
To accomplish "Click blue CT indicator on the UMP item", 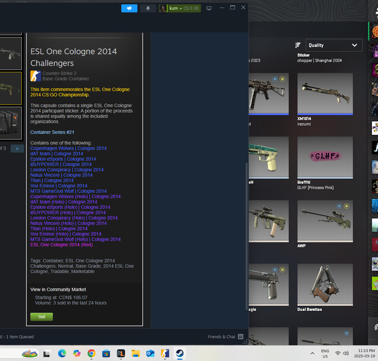I will coord(275,79).
